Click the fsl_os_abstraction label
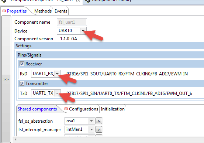Image resolution: width=204 pixels, height=143 pixels. pyautogui.click(x=35, y=121)
